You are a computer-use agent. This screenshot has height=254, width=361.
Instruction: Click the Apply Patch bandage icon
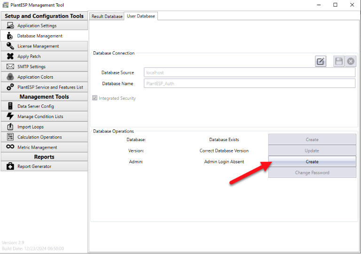pyautogui.click(x=10, y=56)
